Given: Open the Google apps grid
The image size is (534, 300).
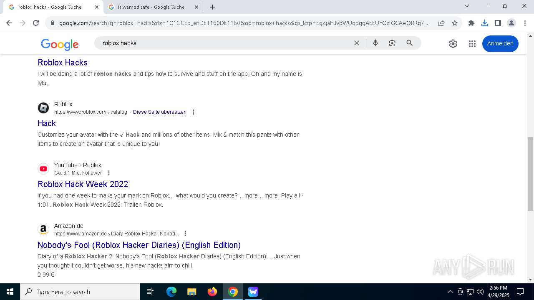Looking at the screenshot, I should coord(472,43).
